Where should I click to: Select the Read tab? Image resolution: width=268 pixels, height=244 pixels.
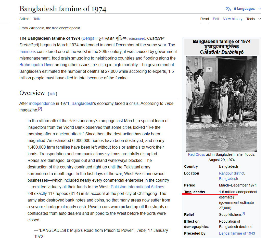coord(205,19)
